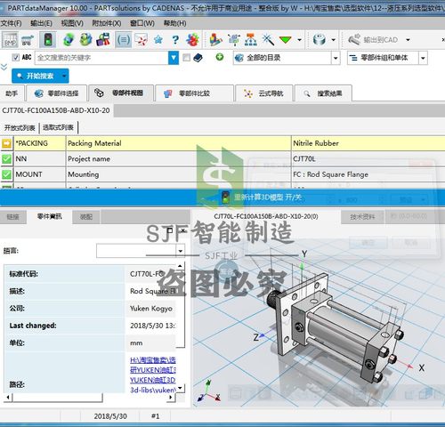445x427 pixels.
Task: Open the 视图(V) menu
Action: click(x=72, y=23)
